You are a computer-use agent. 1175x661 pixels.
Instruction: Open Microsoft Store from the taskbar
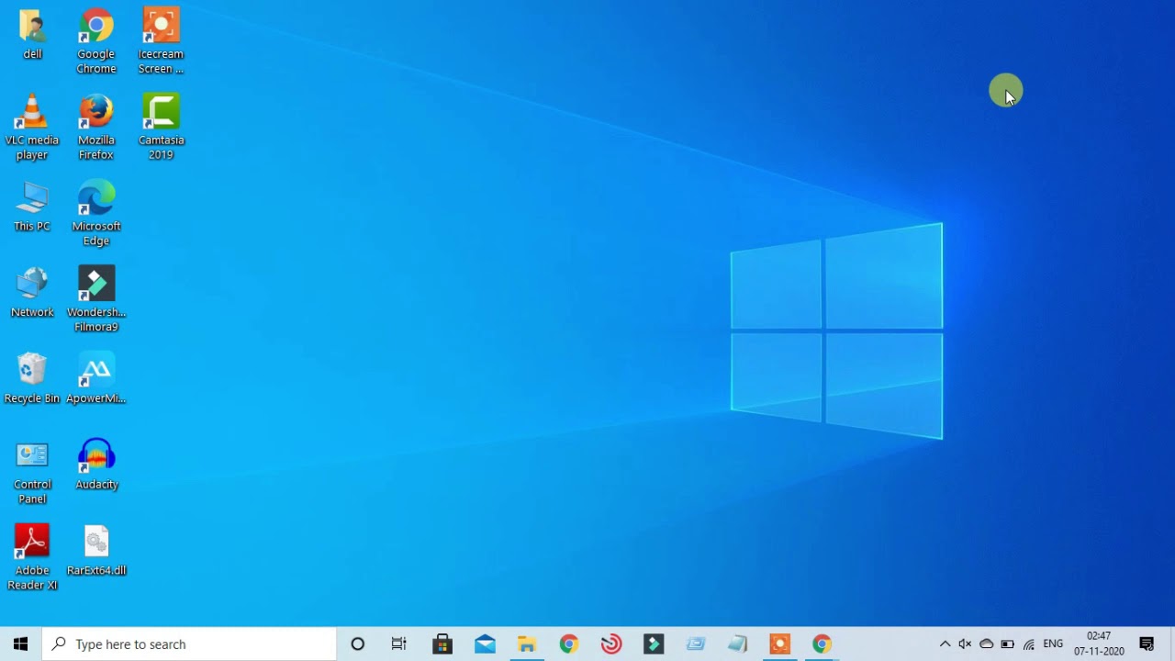click(x=442, y=644)
